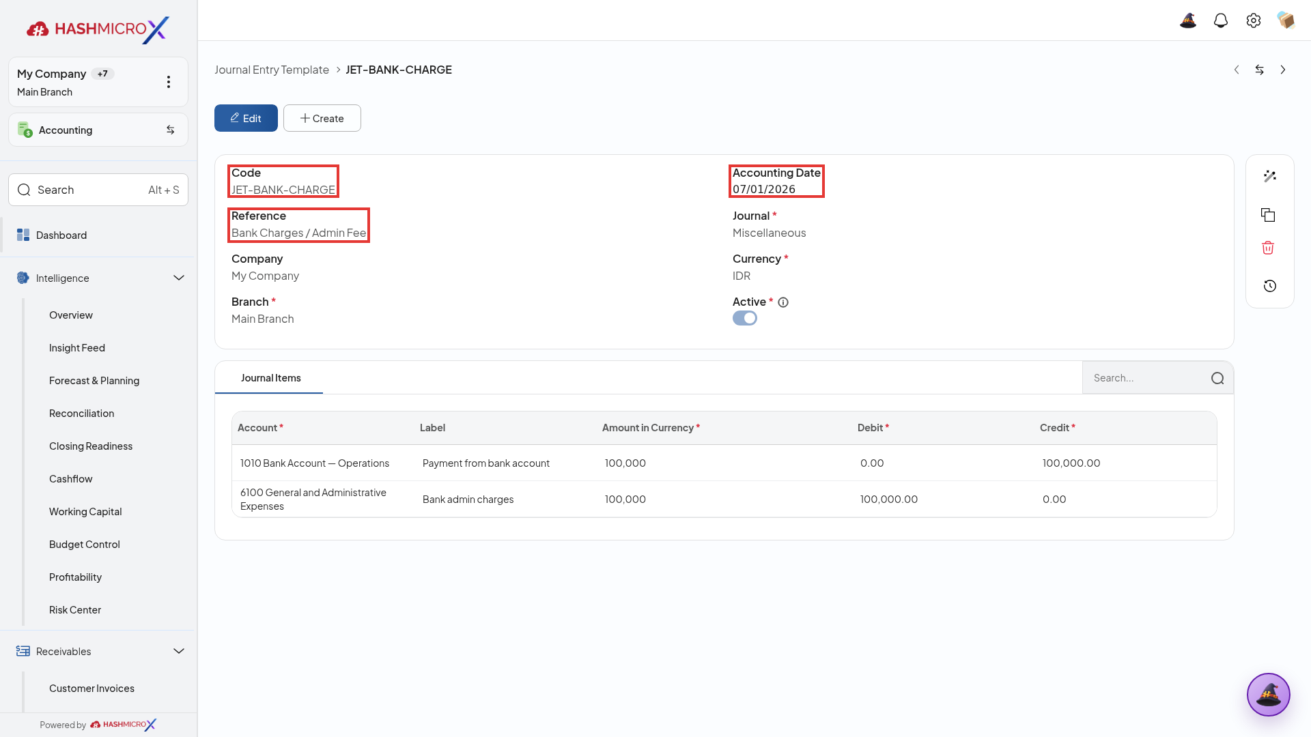Switch module using Accounting swap icon
Image resolution: width=1311 pixels, height=737 pixels.
[x=171, y=130]
